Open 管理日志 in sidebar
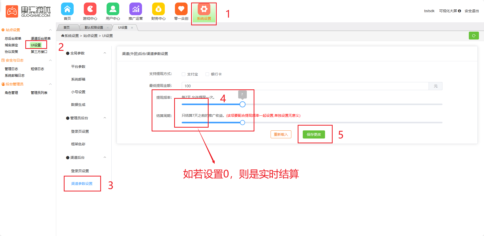The height and width of the screenshot is (236, 484). tap(11, 69)
